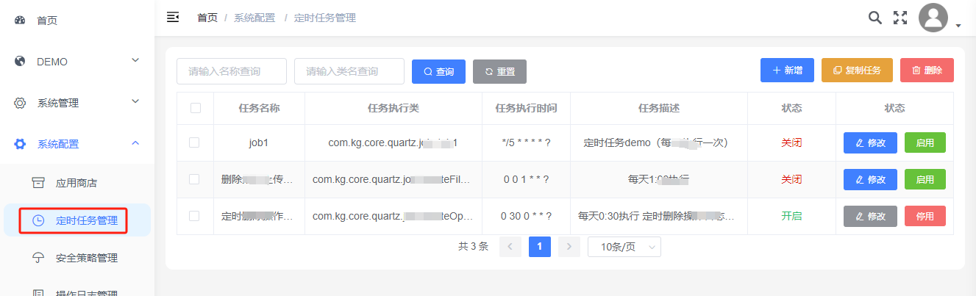976x296 pixels.
Task: Click the umbrella icon beside 安全策略管理
Action: 38,258
